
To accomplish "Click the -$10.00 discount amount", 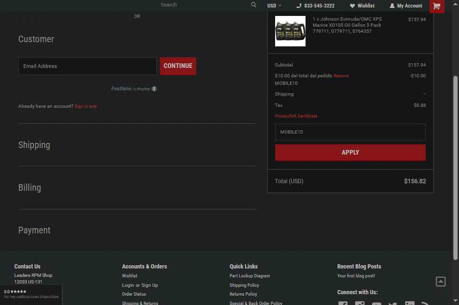I will pos(418,76).
